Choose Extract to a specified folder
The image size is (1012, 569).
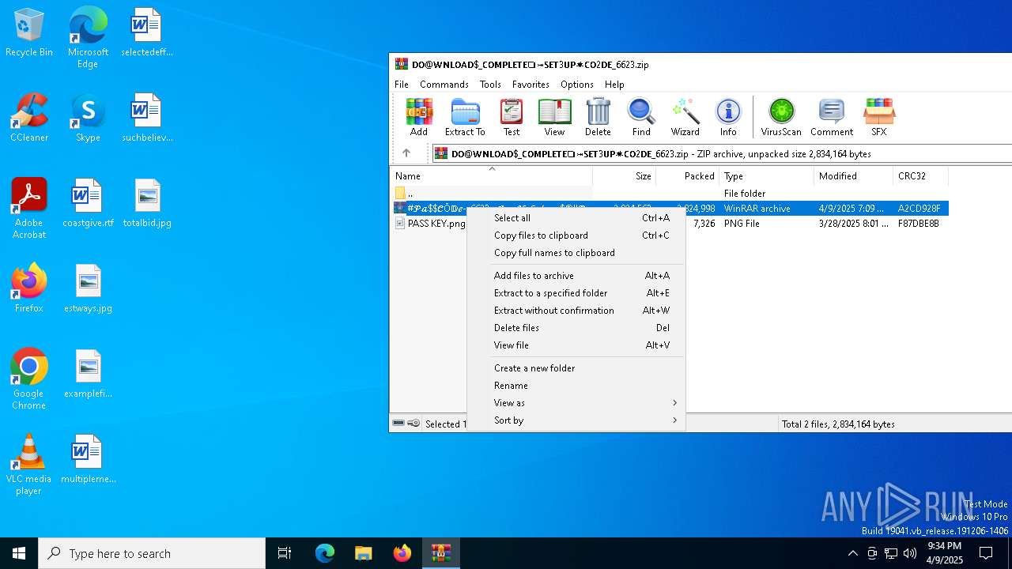click(x=576, y=293)
